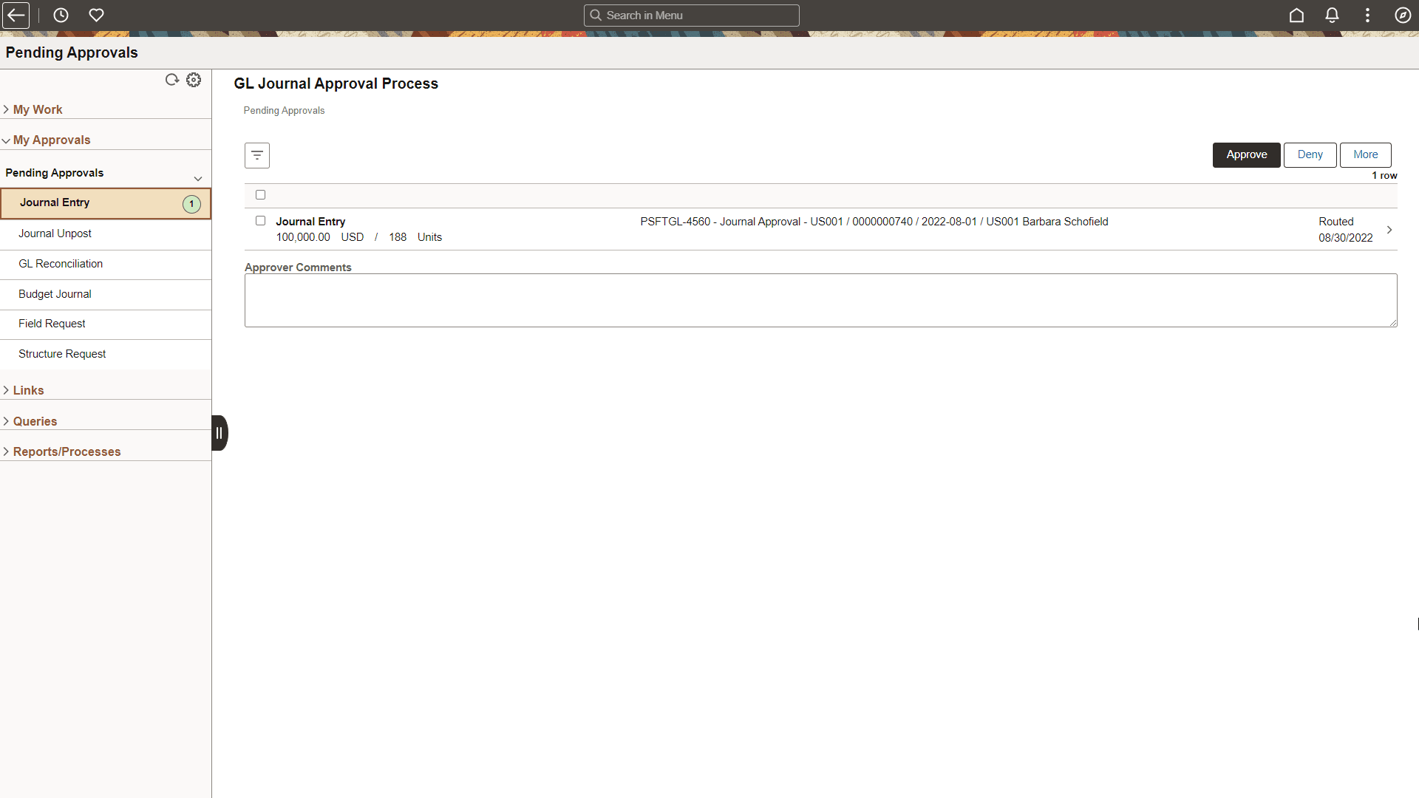This screenshot has height=798, width=1419.
Task: Open the approvals personalize gear icon
Action: point(194,80)
